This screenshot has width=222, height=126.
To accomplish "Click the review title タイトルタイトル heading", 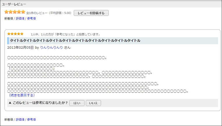I will point(75,40).
